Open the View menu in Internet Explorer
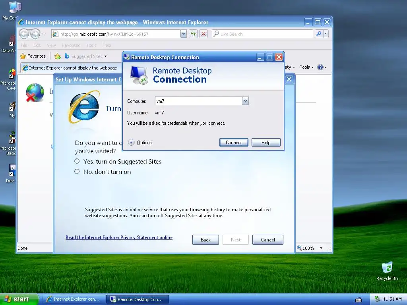Viewport: 407px width, 305px height. (51, 45)
